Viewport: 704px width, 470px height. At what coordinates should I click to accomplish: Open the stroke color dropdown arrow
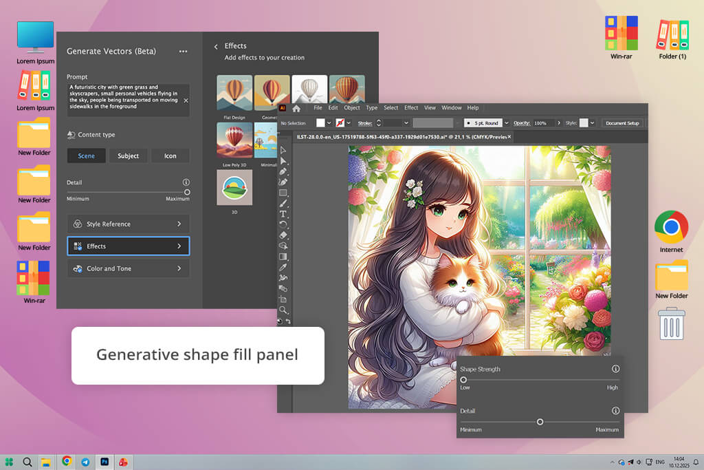point(349,123)
